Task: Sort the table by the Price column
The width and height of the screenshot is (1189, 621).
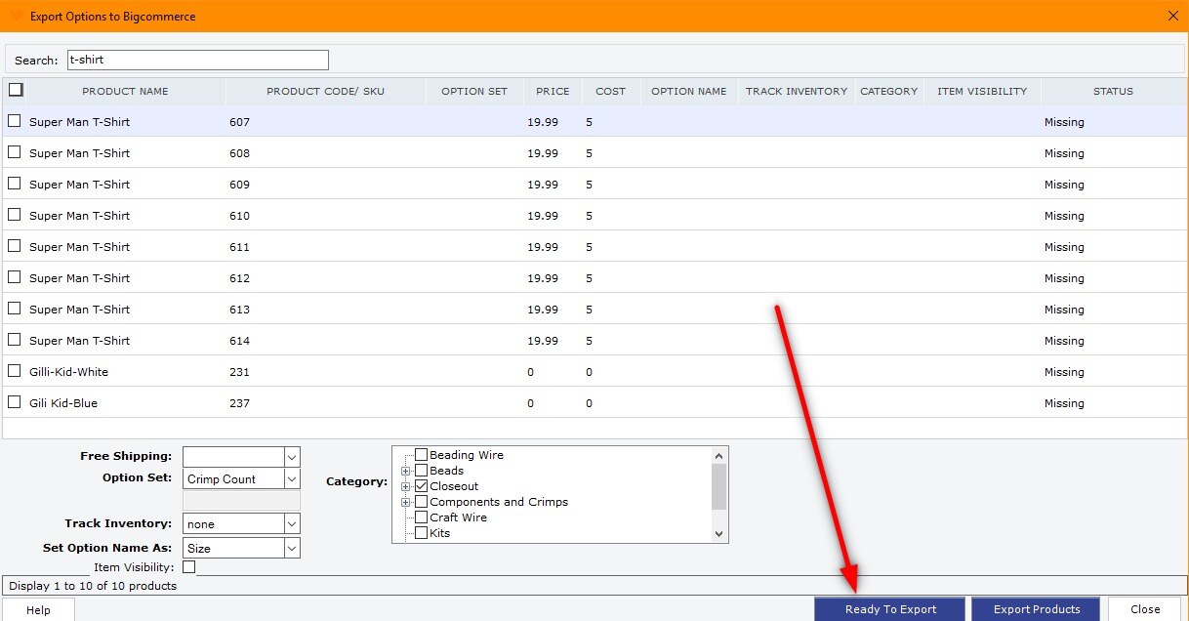Action: point(553,91)
